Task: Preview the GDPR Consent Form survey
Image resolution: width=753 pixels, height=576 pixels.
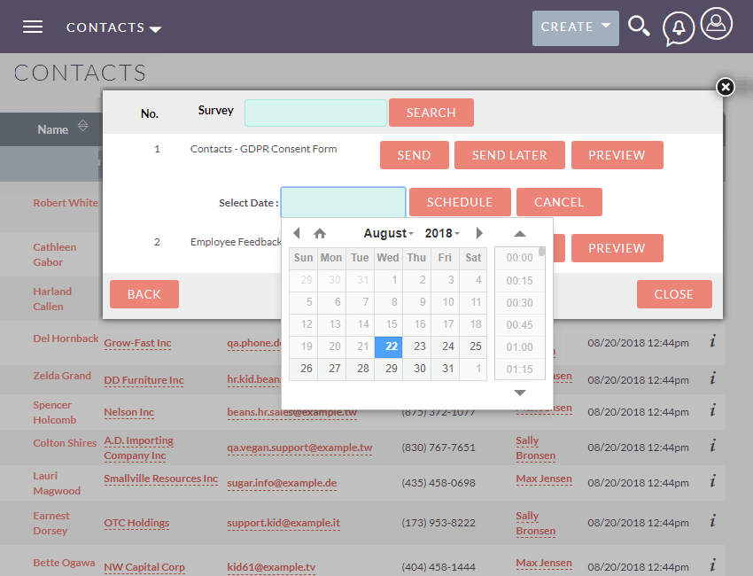Action: point(617,155)
